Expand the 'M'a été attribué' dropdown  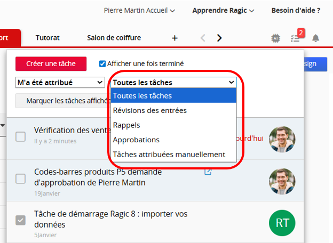[x=60, y=83]
